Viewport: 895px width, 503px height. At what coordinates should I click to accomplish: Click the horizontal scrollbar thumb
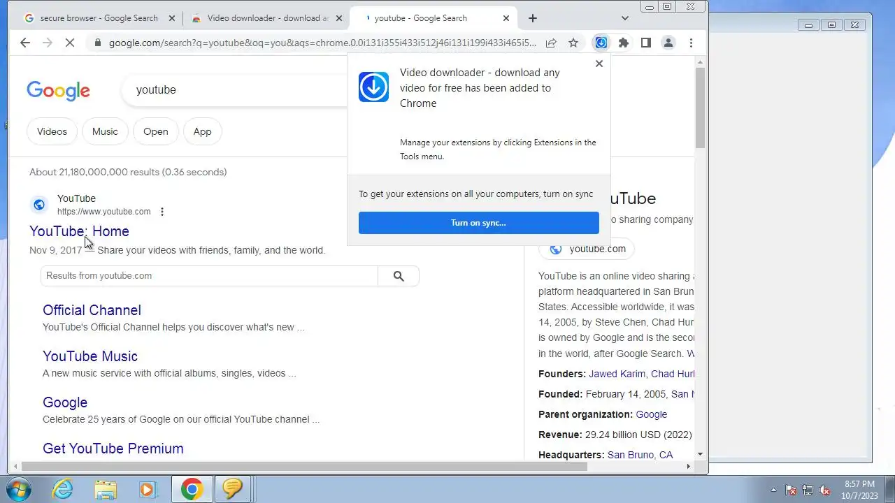click(304, 466)
